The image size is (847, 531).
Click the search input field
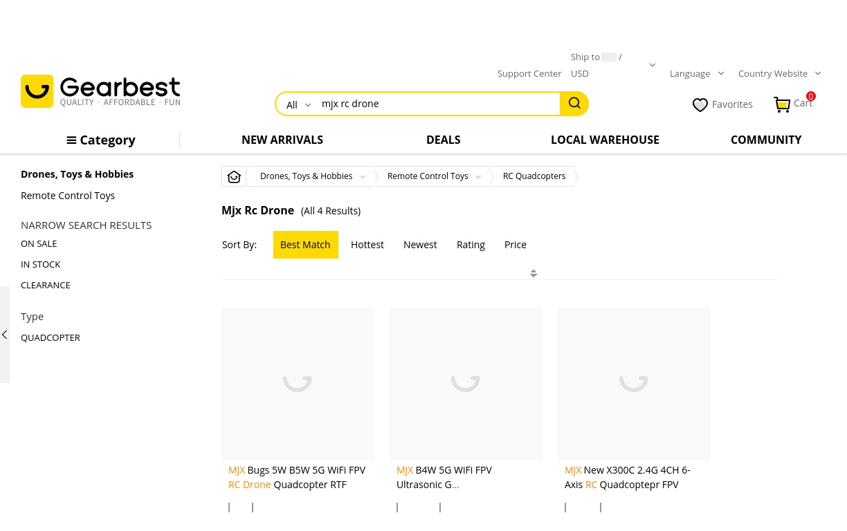point(437,104)
